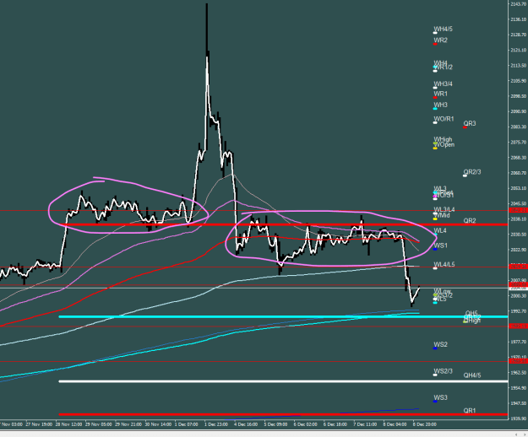The width and height of the screenshot is (528, 437).
Task: Click the QR2/3 level label
Action: [x=472, y=172]
